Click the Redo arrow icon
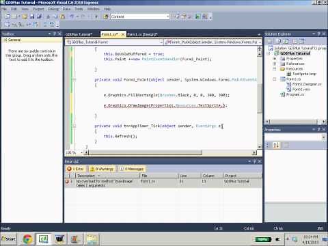Viewport: 328px width, 246px height. [x=83, y=16]
